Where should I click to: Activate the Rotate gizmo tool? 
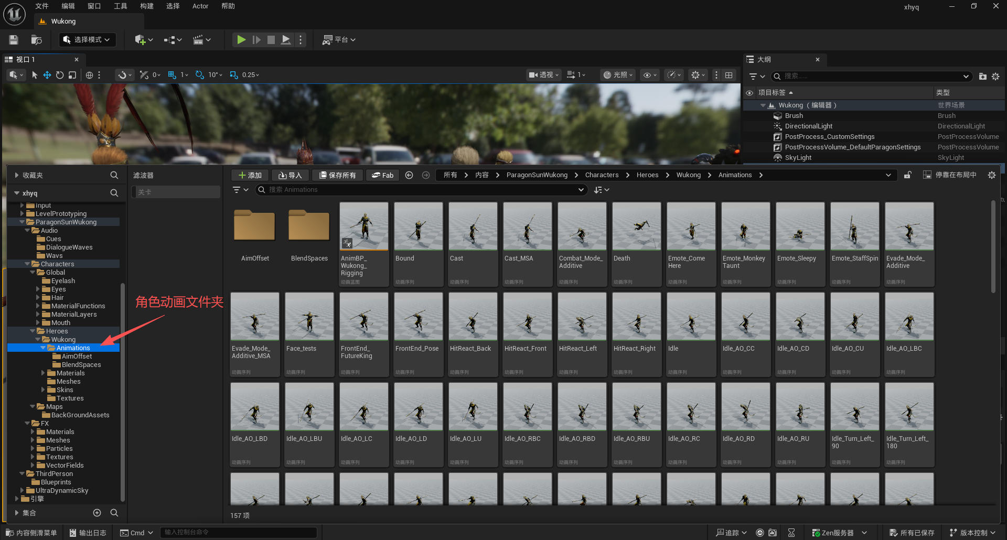[60, 75]
